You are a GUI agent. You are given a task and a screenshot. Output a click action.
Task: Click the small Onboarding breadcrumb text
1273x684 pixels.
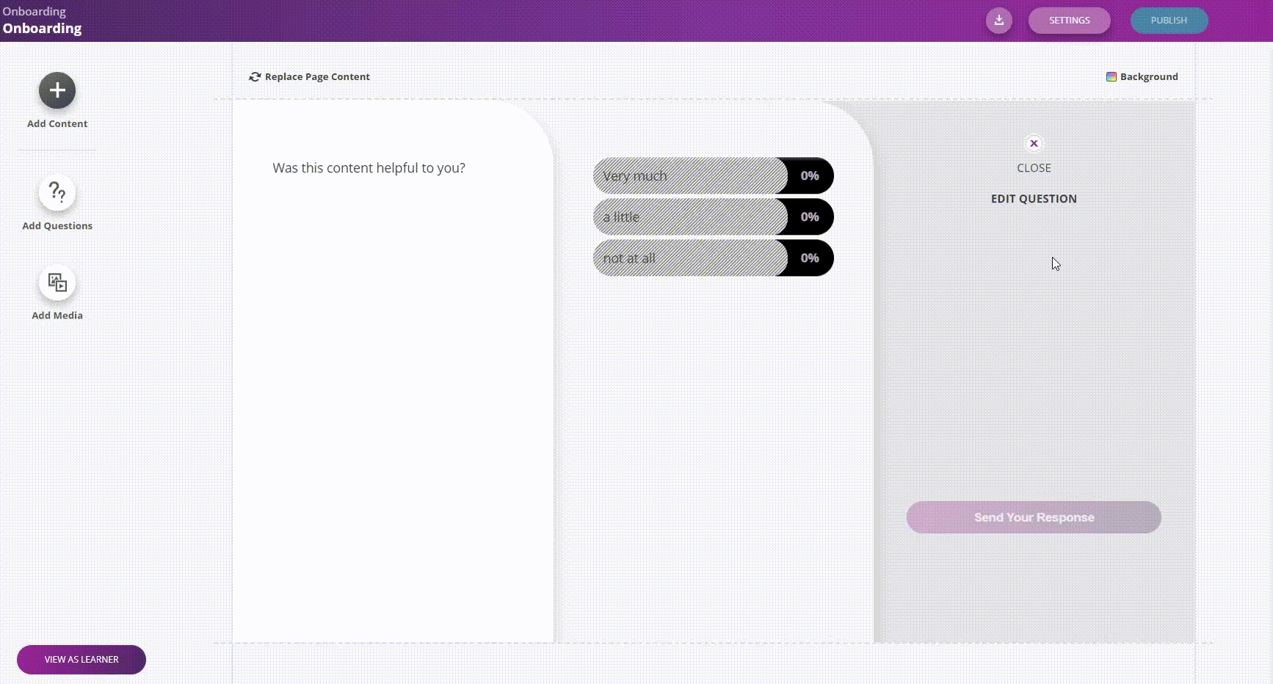(x=34, y=12)
